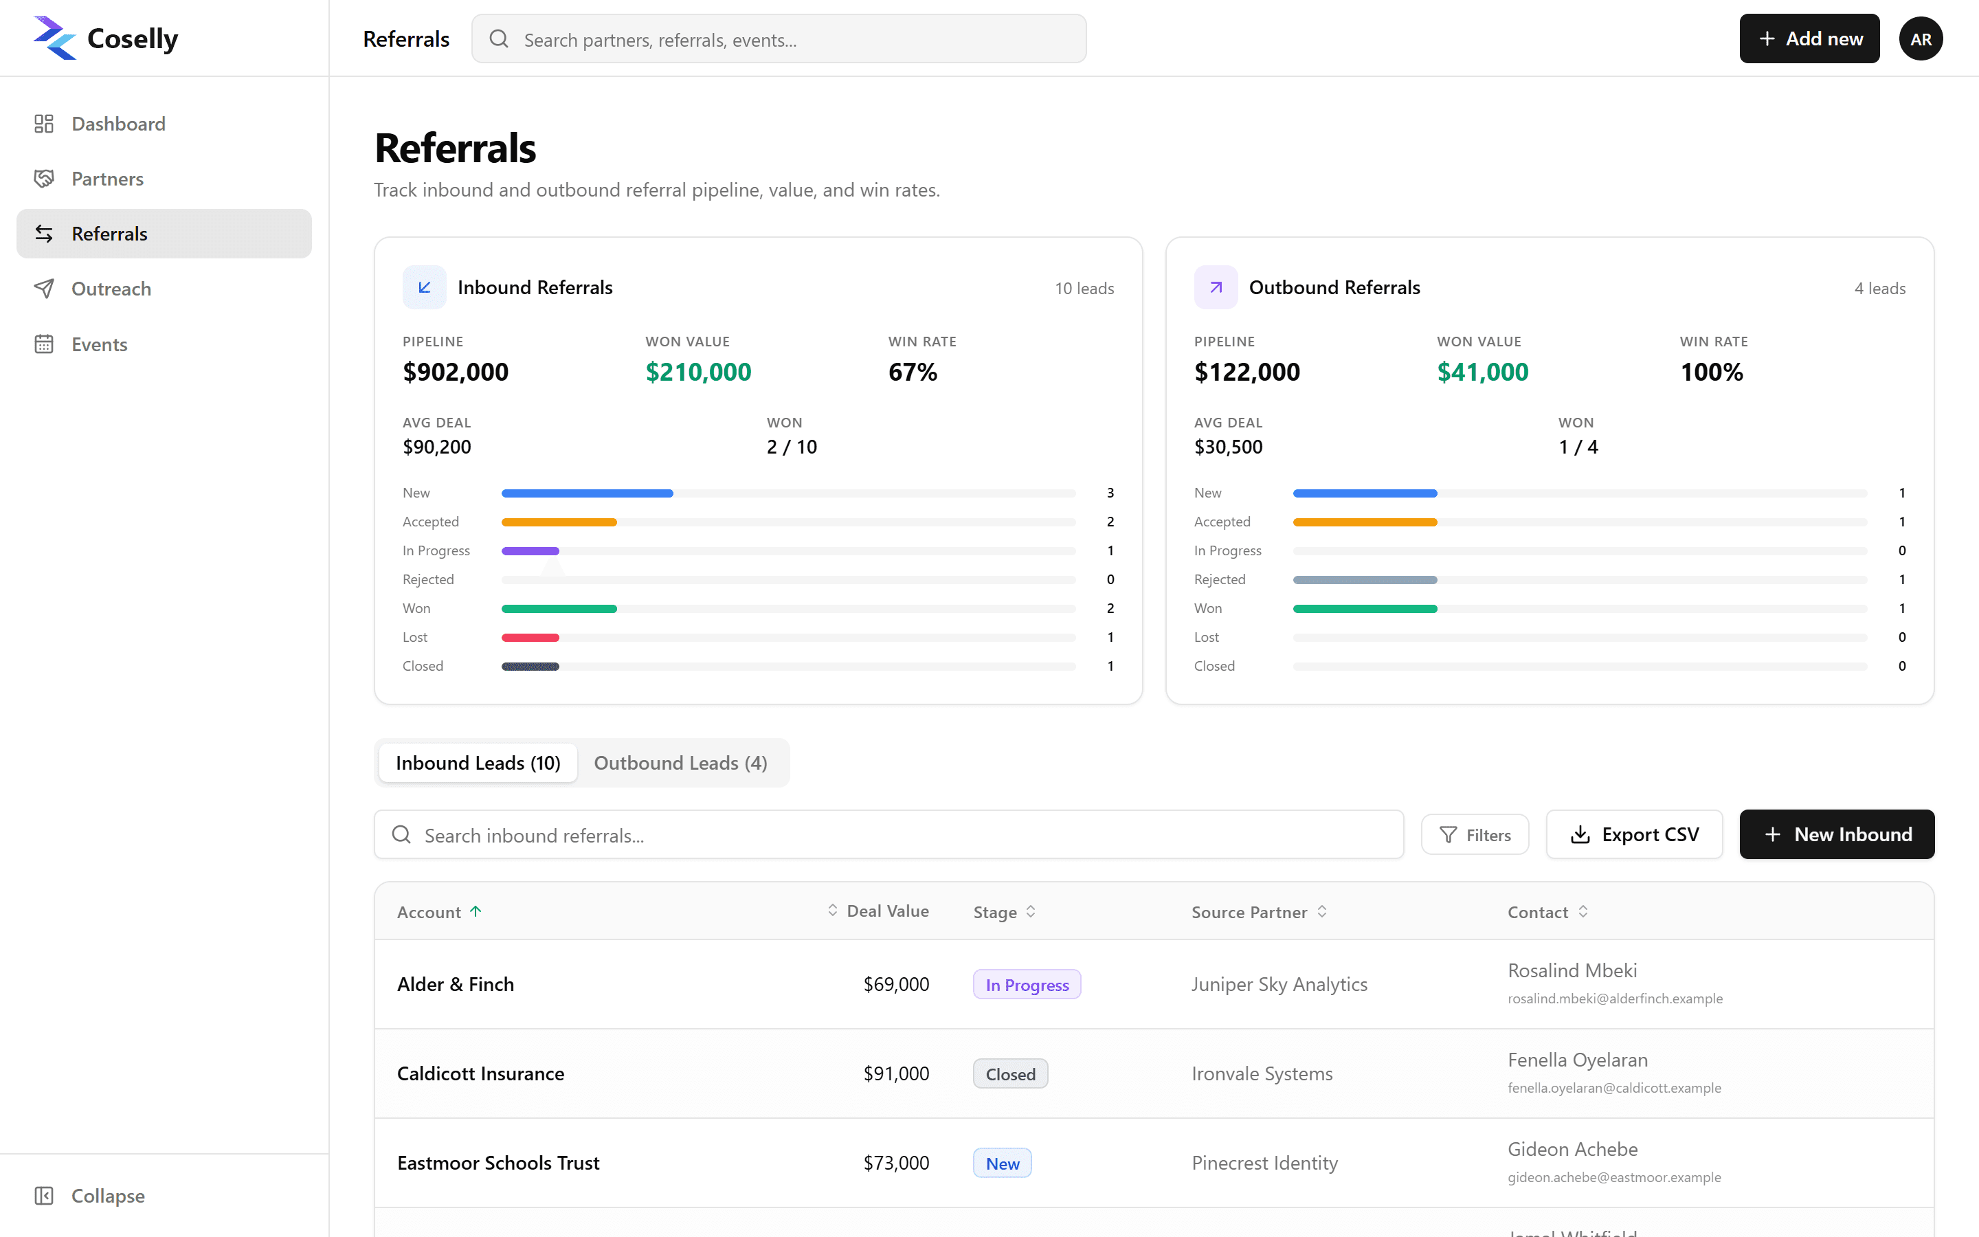This screenshot has width=1979, height=1237.
Task: Click the Inbound New stage blue bar
Action: (587, 493)
